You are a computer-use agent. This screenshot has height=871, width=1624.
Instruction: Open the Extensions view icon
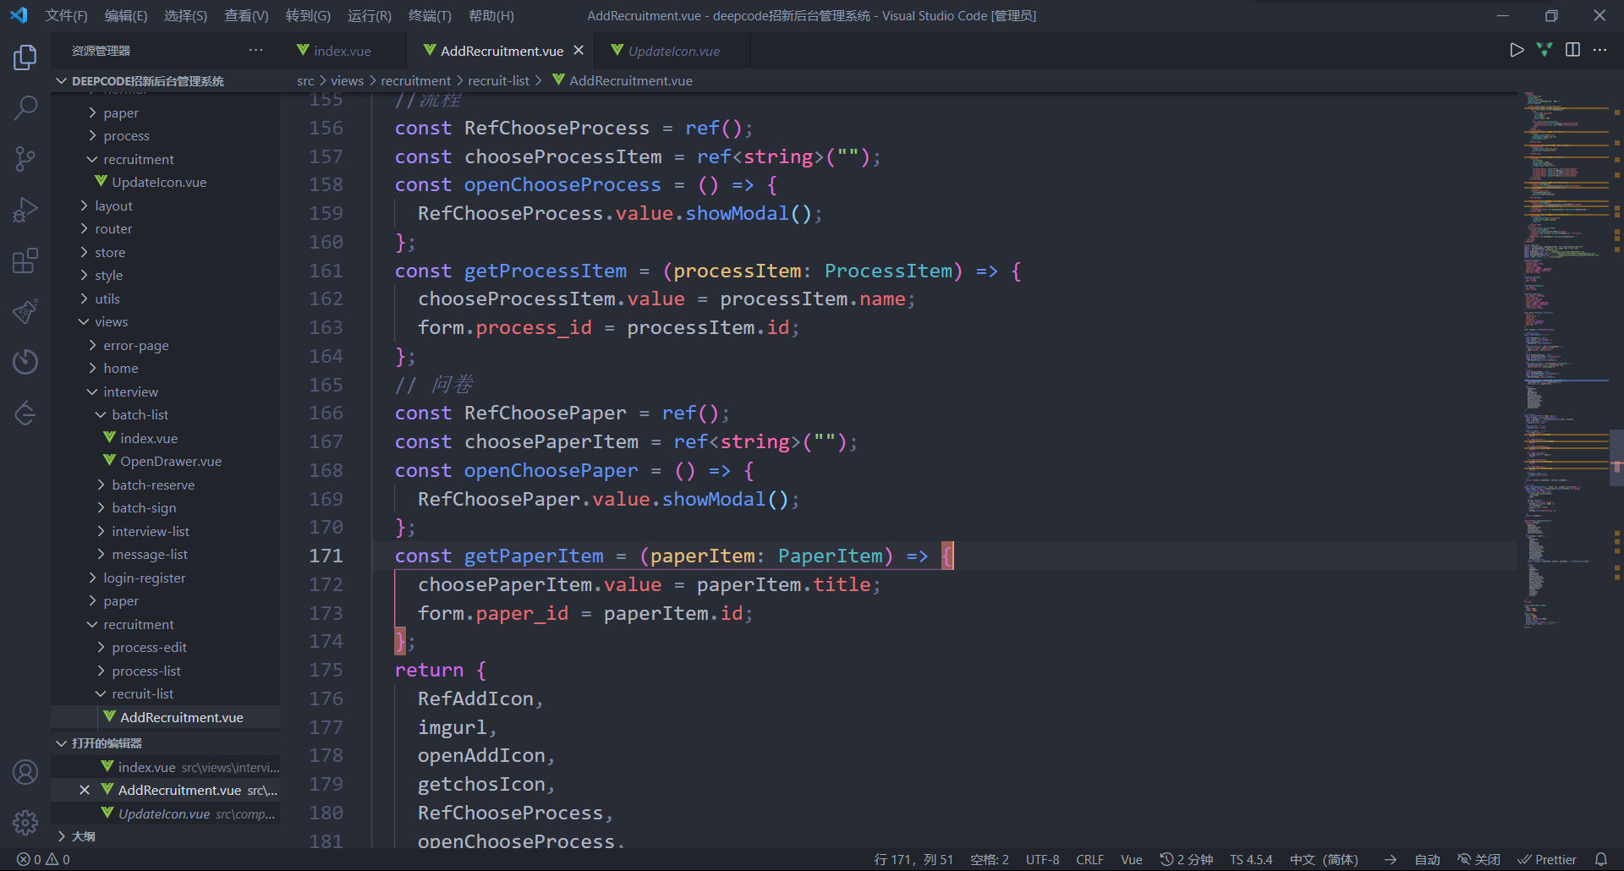(x=25, y=260)
